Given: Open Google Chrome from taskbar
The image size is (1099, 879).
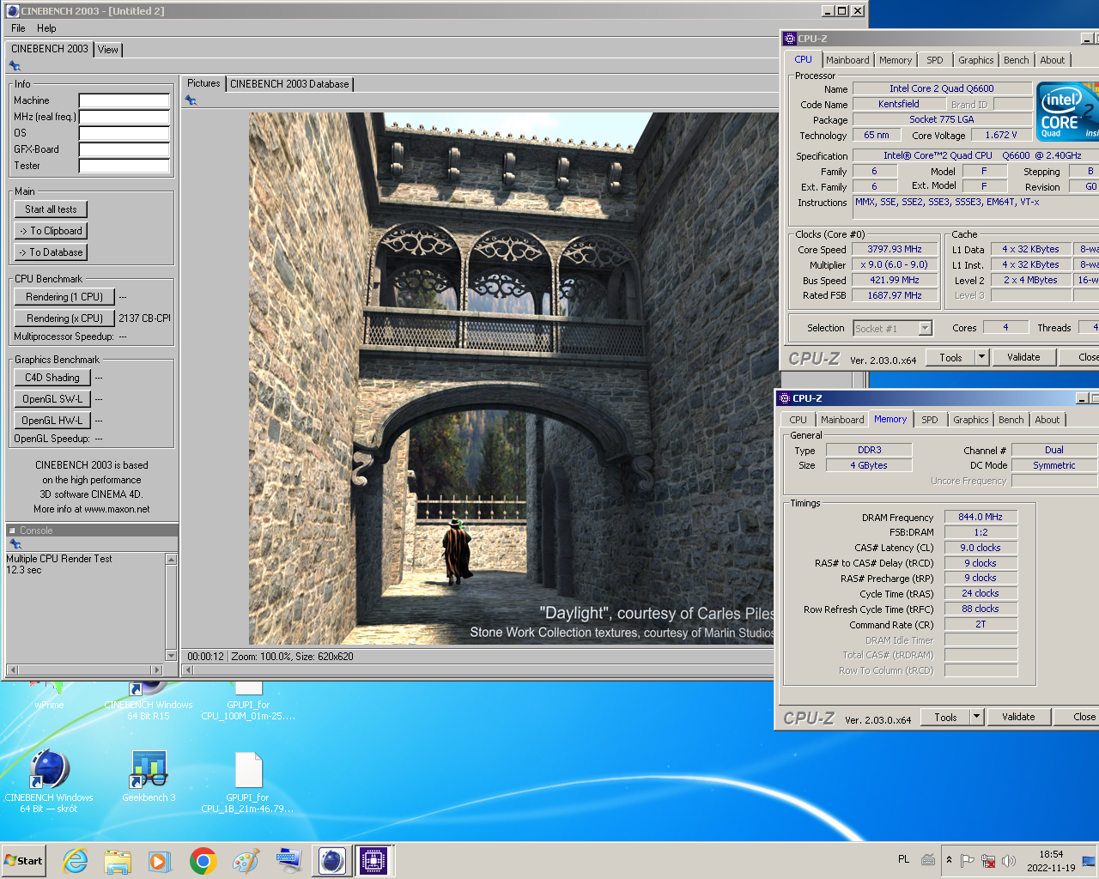Looking at the screenshot, I should (x=203, y=861).
